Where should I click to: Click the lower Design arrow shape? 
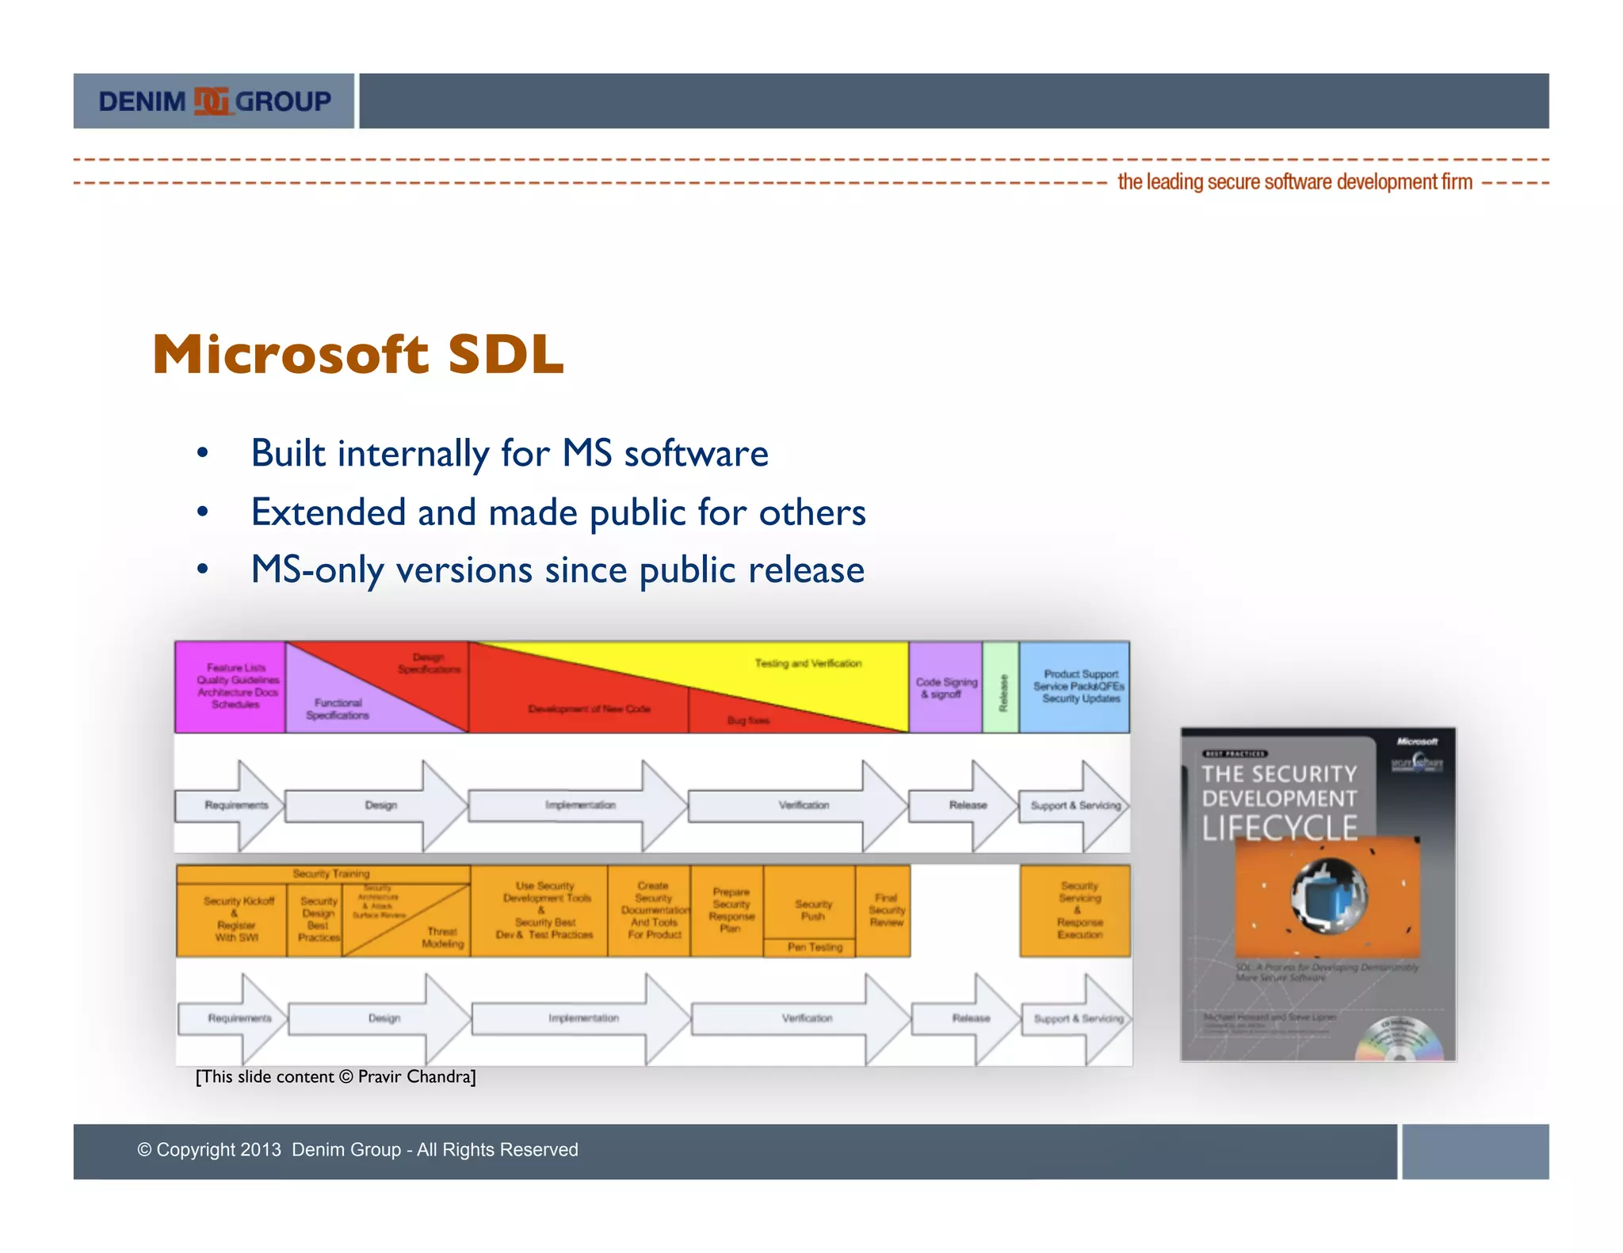click(x=383, y=1019)
